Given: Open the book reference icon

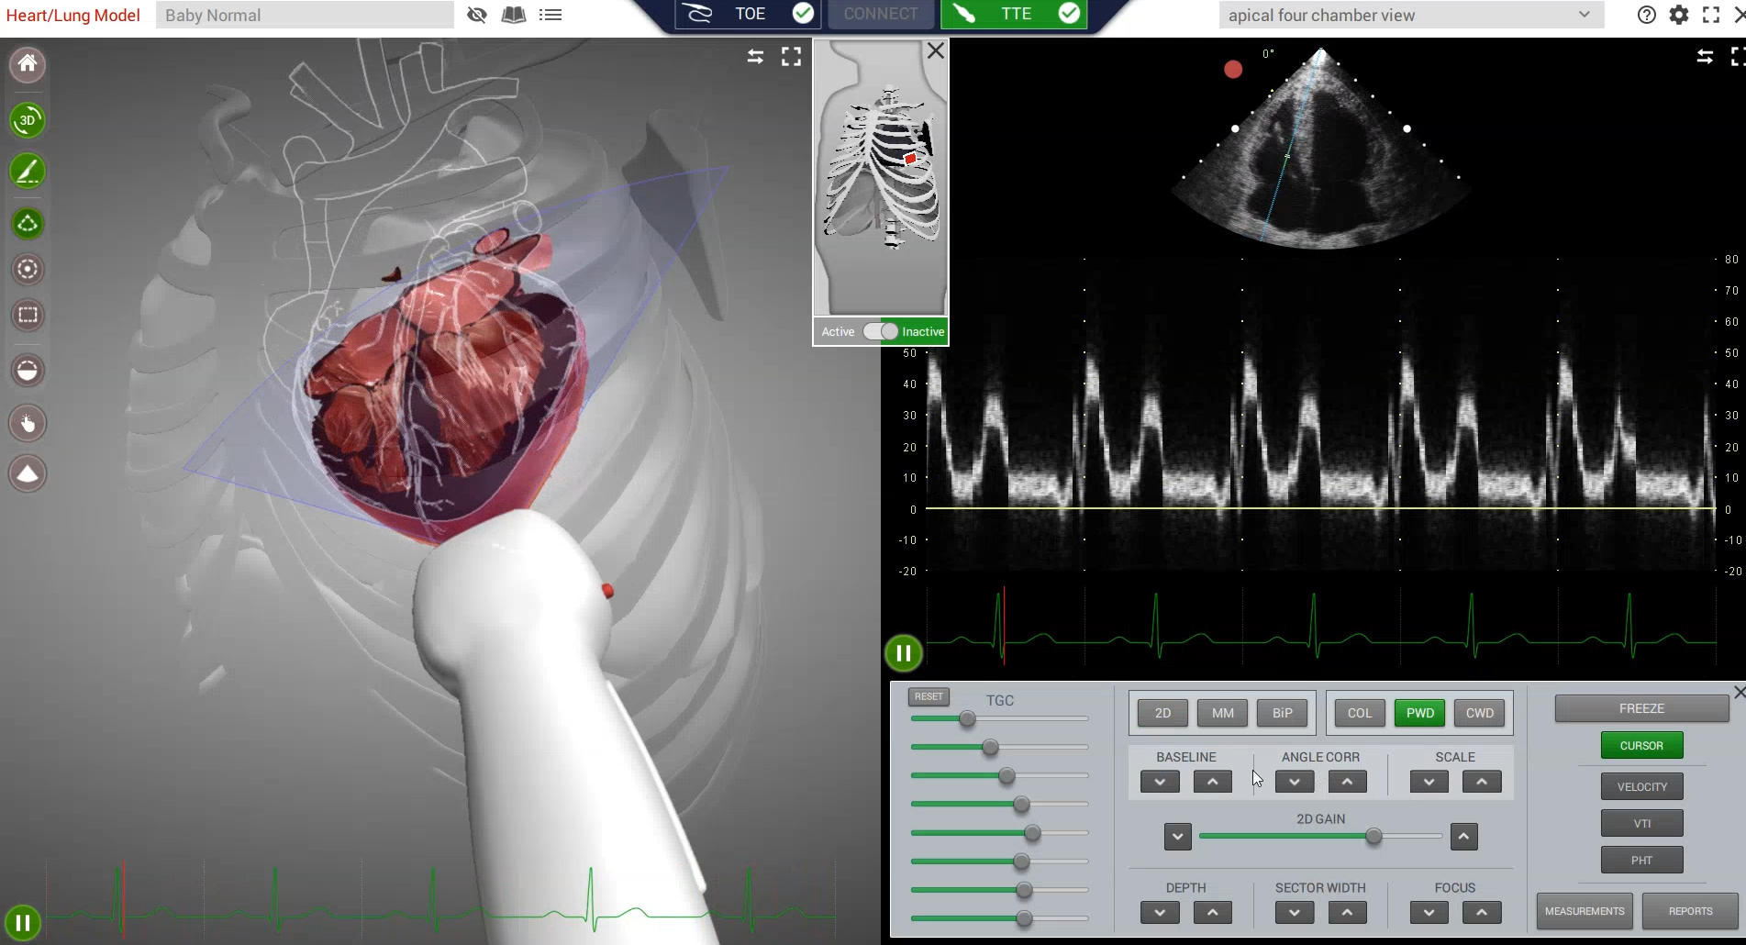Looking at the screenshot, I should (514, 15).
